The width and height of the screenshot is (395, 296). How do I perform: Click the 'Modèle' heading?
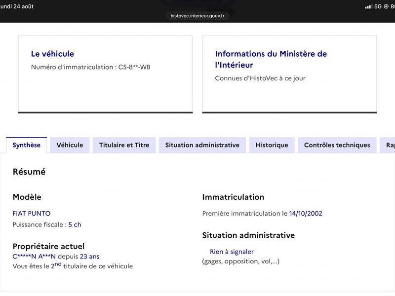[x=27, y=197]
